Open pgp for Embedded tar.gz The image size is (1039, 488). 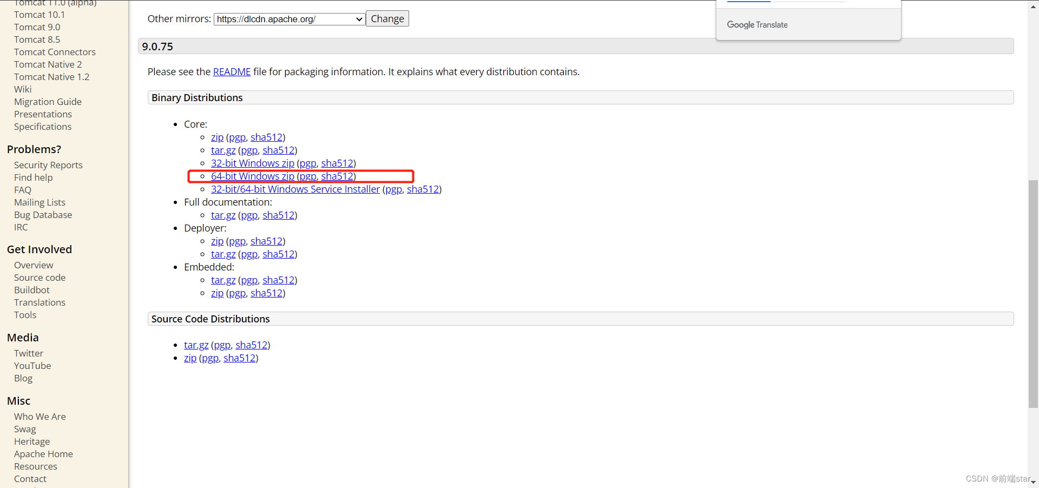pos(249,280)
